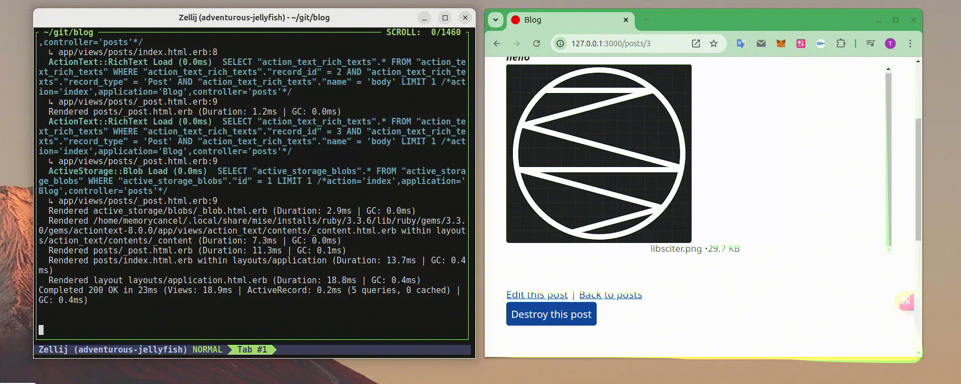The width and height of the screenshot is (961, 384).
Task: View site information for 127.0.0.1
Action: (560, 44)
